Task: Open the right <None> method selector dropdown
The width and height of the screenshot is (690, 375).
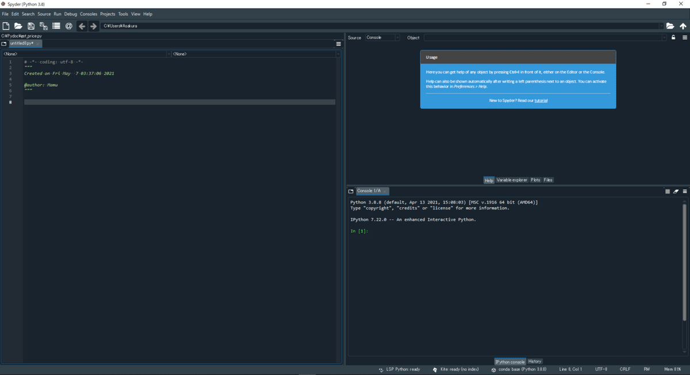Action: click(256, 54)
